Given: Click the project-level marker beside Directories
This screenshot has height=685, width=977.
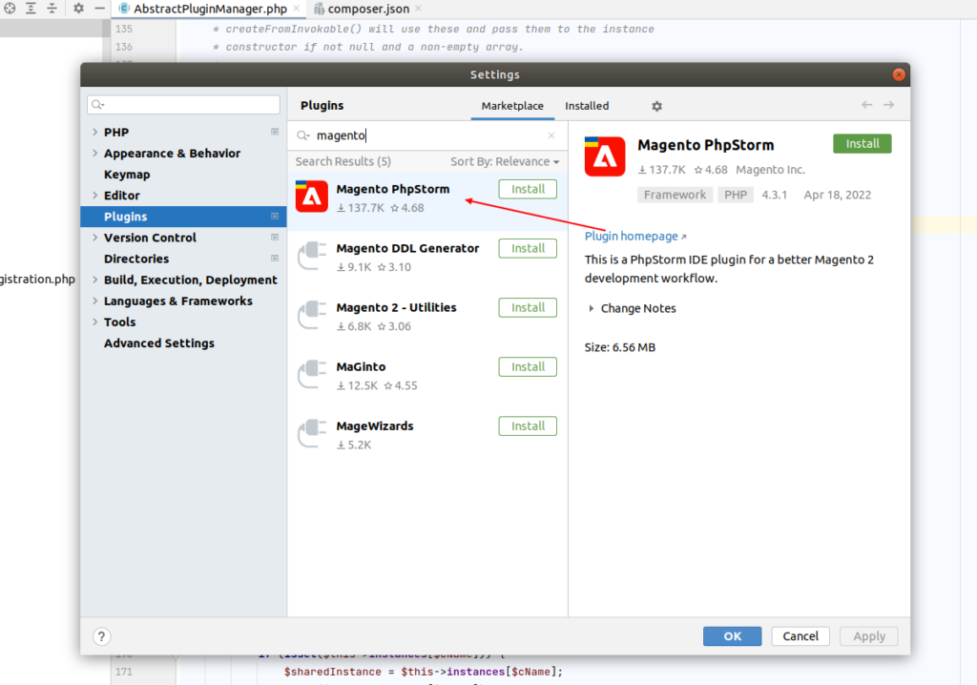Looking at the screenshot, I should 275,258.
